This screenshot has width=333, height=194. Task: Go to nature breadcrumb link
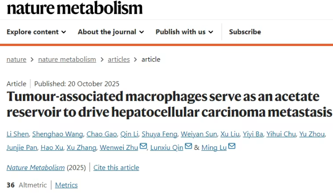17,60
